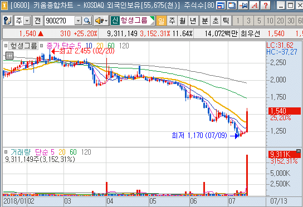Click the 2,250 price axis label
The width and height of the screenshot is (303, 207).
coord(278,62)
